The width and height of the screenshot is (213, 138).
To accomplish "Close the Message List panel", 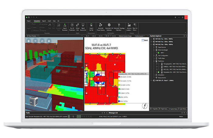I will 186,113.
